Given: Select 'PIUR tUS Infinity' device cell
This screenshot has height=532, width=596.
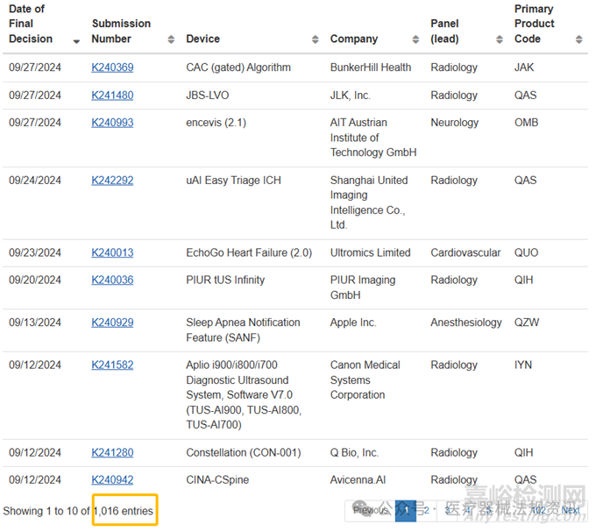Looking at the screenshot, I should click(225, 280).
